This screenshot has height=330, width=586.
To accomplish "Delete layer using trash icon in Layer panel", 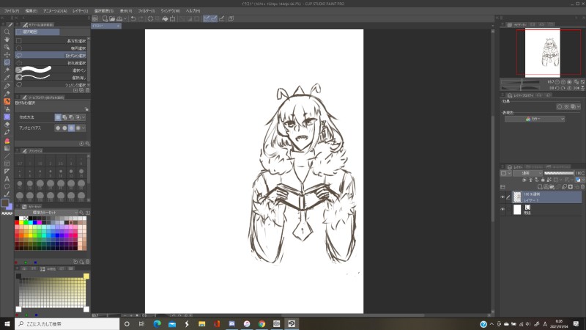I will pos(582,187).
